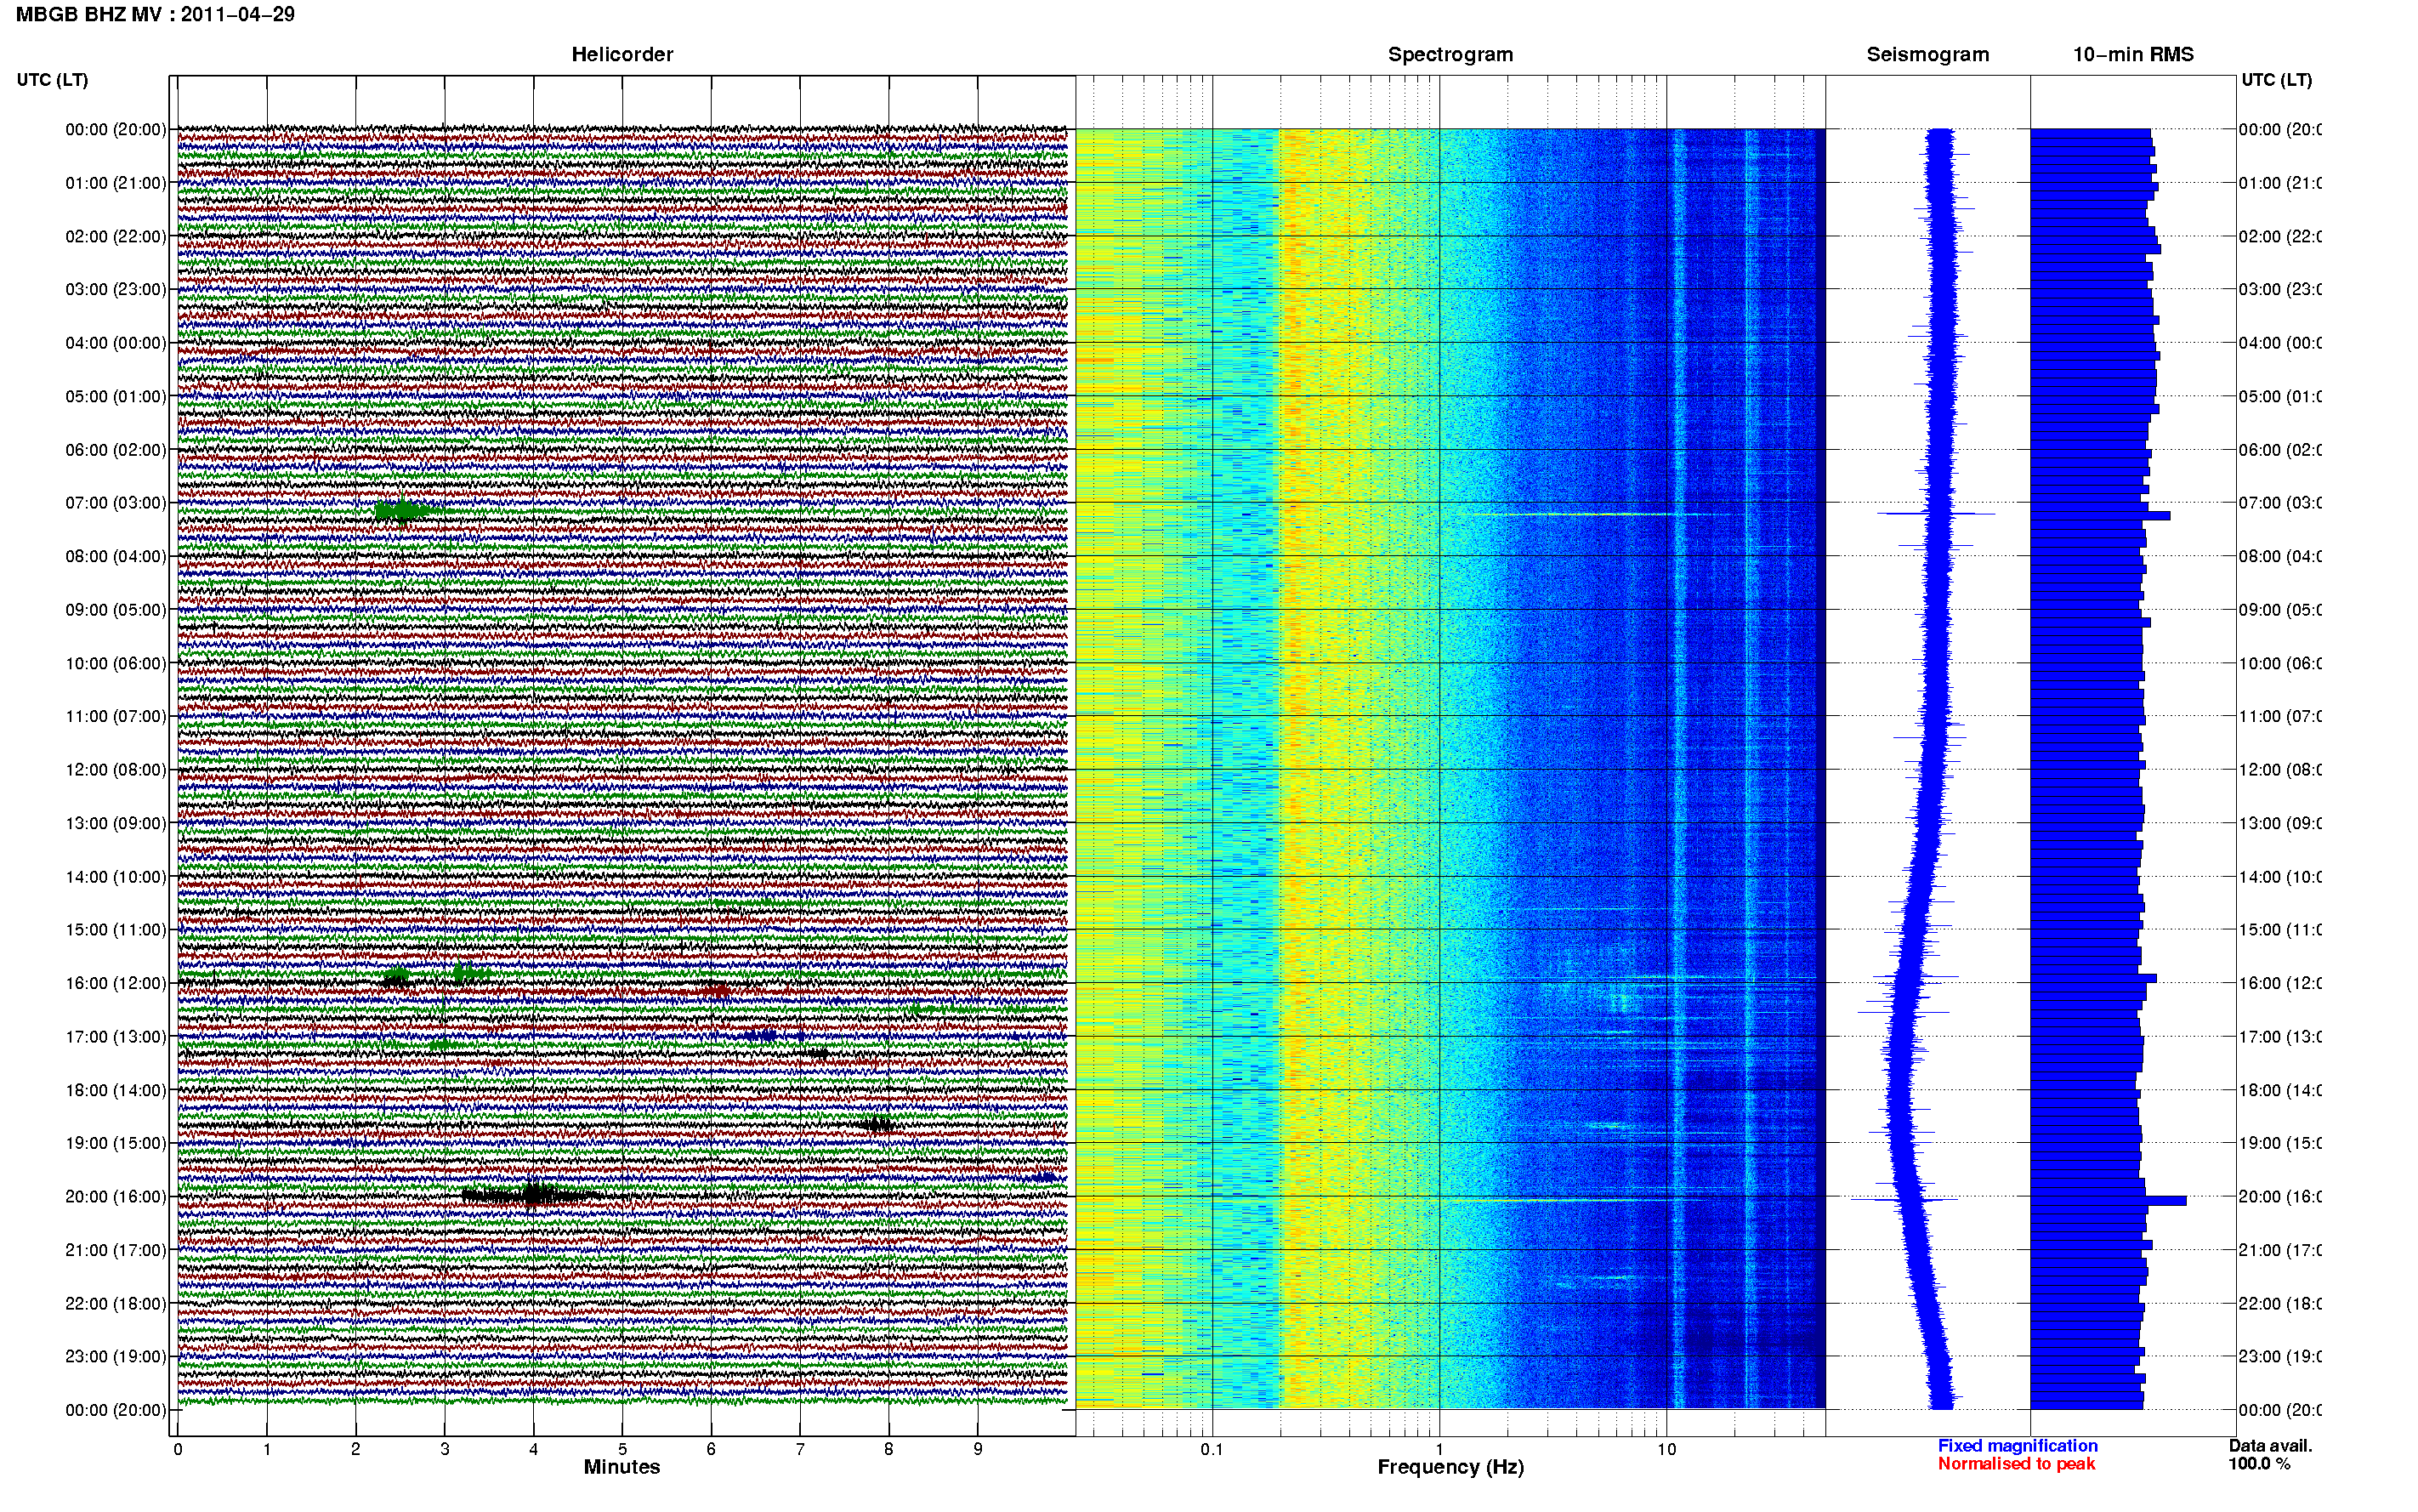Viewport: 2418px width, 1512px height.
Task: Select the '10:00 (06:00)' left-axis time label
Action: tap(116, 663)
